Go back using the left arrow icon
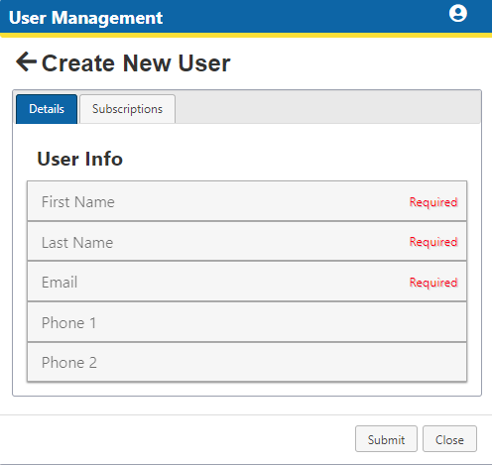Viewport: 492px width, 465px height. tap(26, 61)
